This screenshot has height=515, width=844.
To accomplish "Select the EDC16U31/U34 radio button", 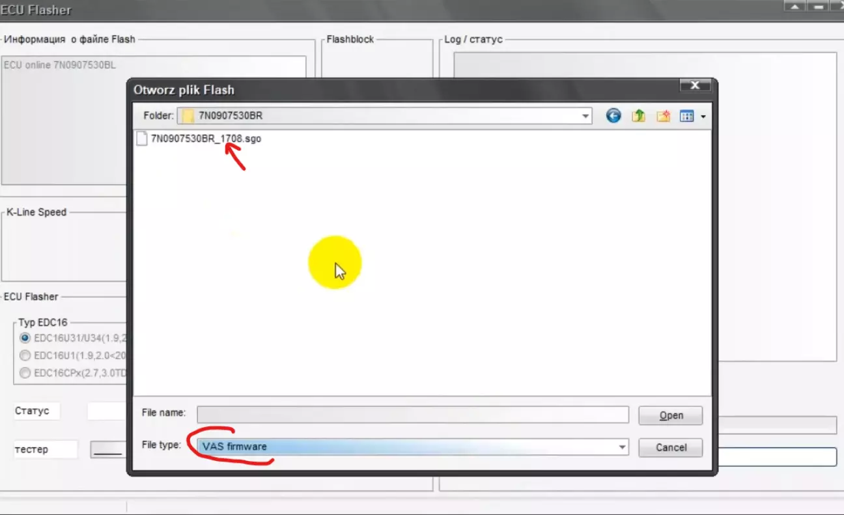I will tap(25, 338).
